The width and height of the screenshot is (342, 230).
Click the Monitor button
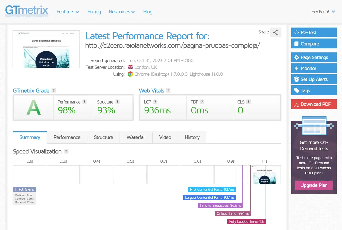pyautogui.click(x=314, y=68)
